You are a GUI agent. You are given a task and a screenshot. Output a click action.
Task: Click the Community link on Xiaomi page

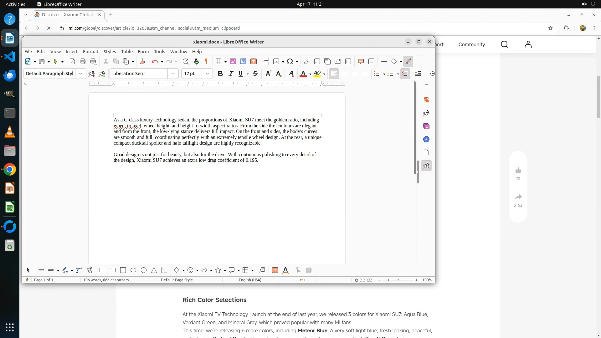pyautogui.click(x=471, y=45)
